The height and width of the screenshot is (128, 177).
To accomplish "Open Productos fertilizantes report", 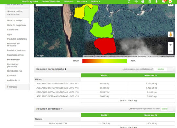I will tap(17, 39).
